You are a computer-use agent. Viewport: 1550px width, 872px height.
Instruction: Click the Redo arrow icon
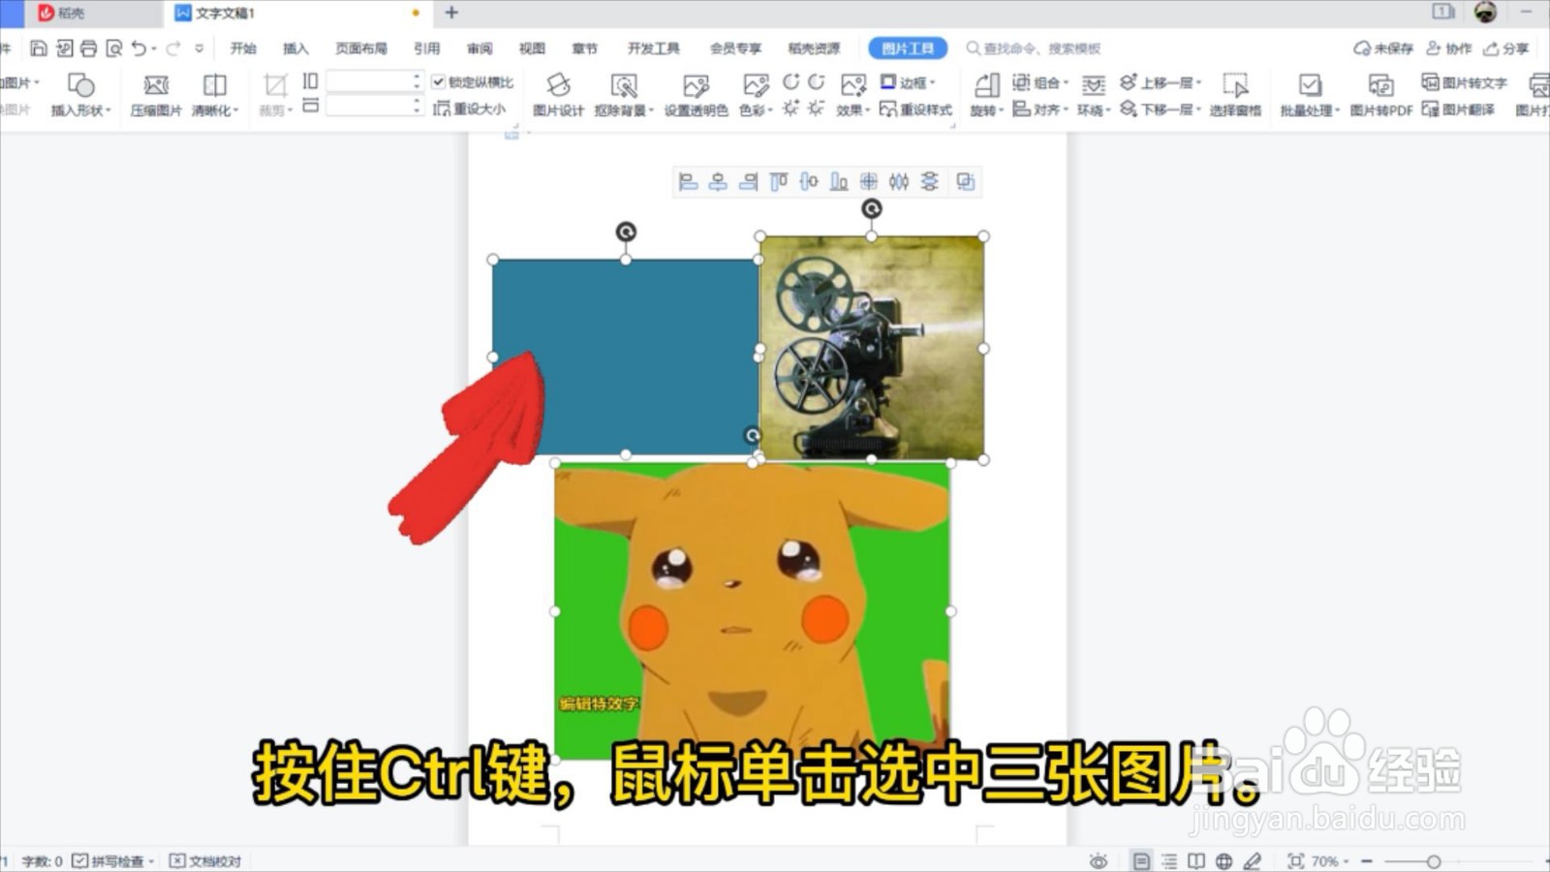[x=172, y=48]
